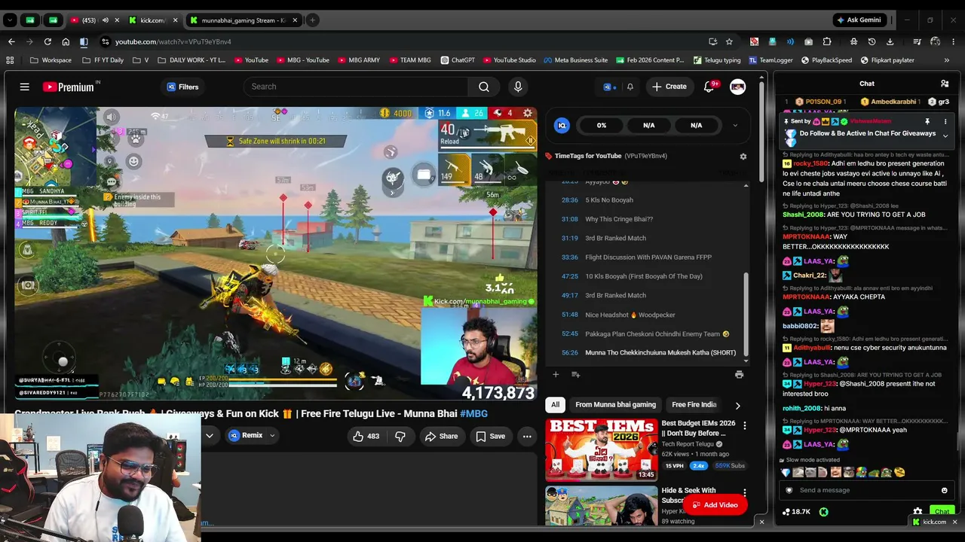
Task: Open the ChatGPT bookmark
Action: [x=458, y=60]
